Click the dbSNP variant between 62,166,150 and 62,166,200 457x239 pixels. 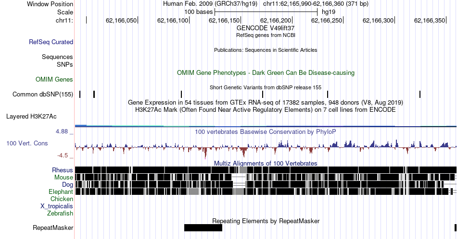coord(263,94)
